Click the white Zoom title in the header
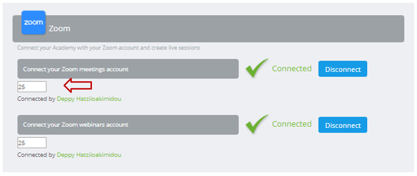Screen dimensions: 417x176 [60, 29]
